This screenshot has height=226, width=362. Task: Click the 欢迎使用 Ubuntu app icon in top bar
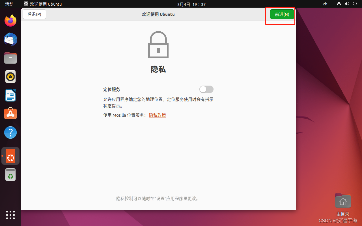tap(26, 4)
